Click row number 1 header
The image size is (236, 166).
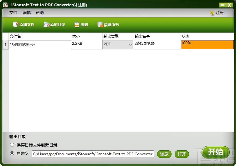pyautogui.click(x=6, y=44)
